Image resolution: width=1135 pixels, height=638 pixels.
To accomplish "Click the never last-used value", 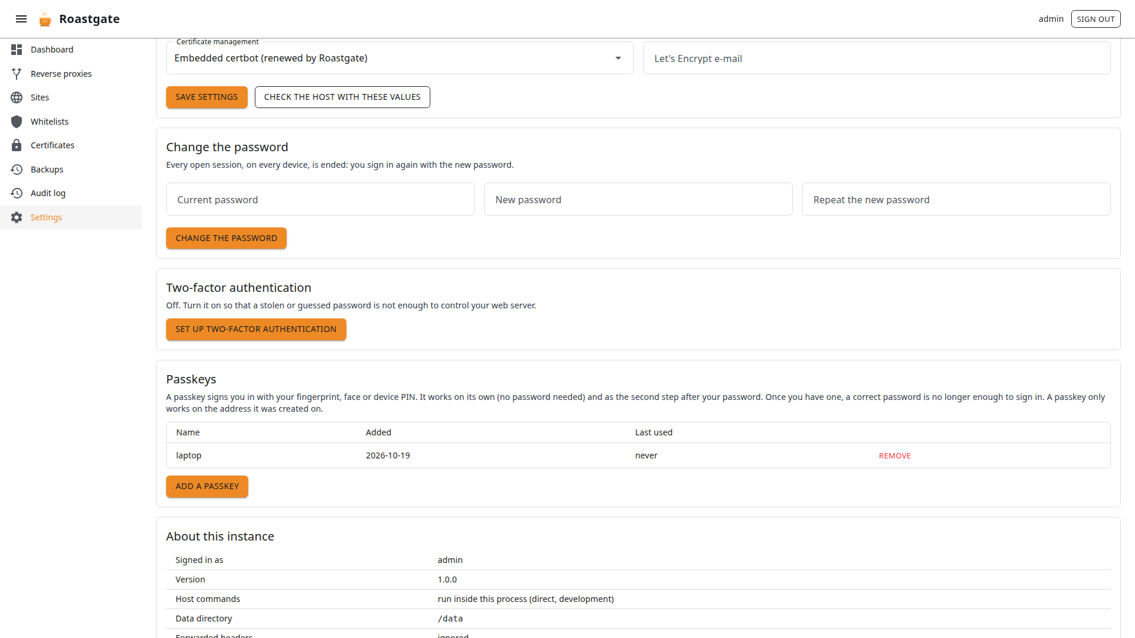I will (x=646, y=455).
